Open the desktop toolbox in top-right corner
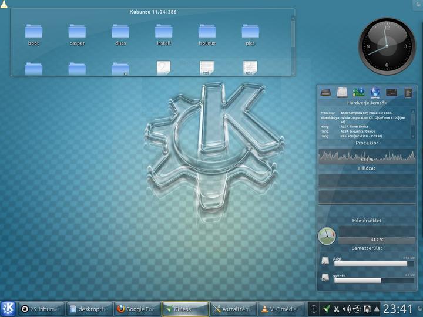Viewport: 423px width, 317px height. click(418, 4)
